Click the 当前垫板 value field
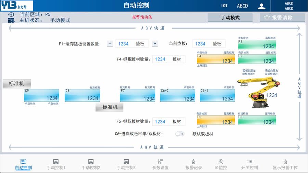Viewport: 308px width, 173px height. pyautogui.click(x=209, y=43)
